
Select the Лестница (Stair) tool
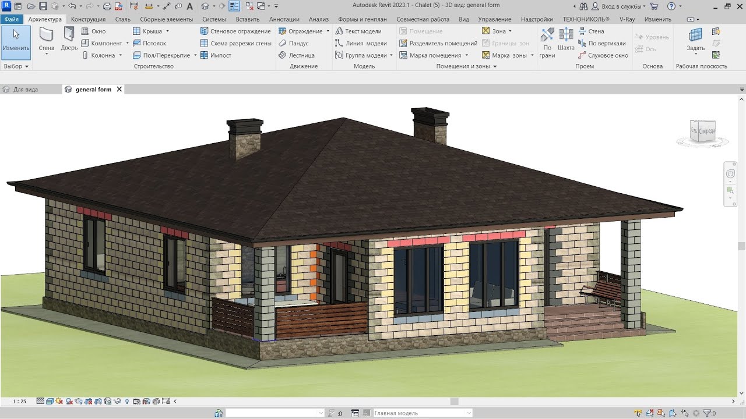tap(297, 55)
